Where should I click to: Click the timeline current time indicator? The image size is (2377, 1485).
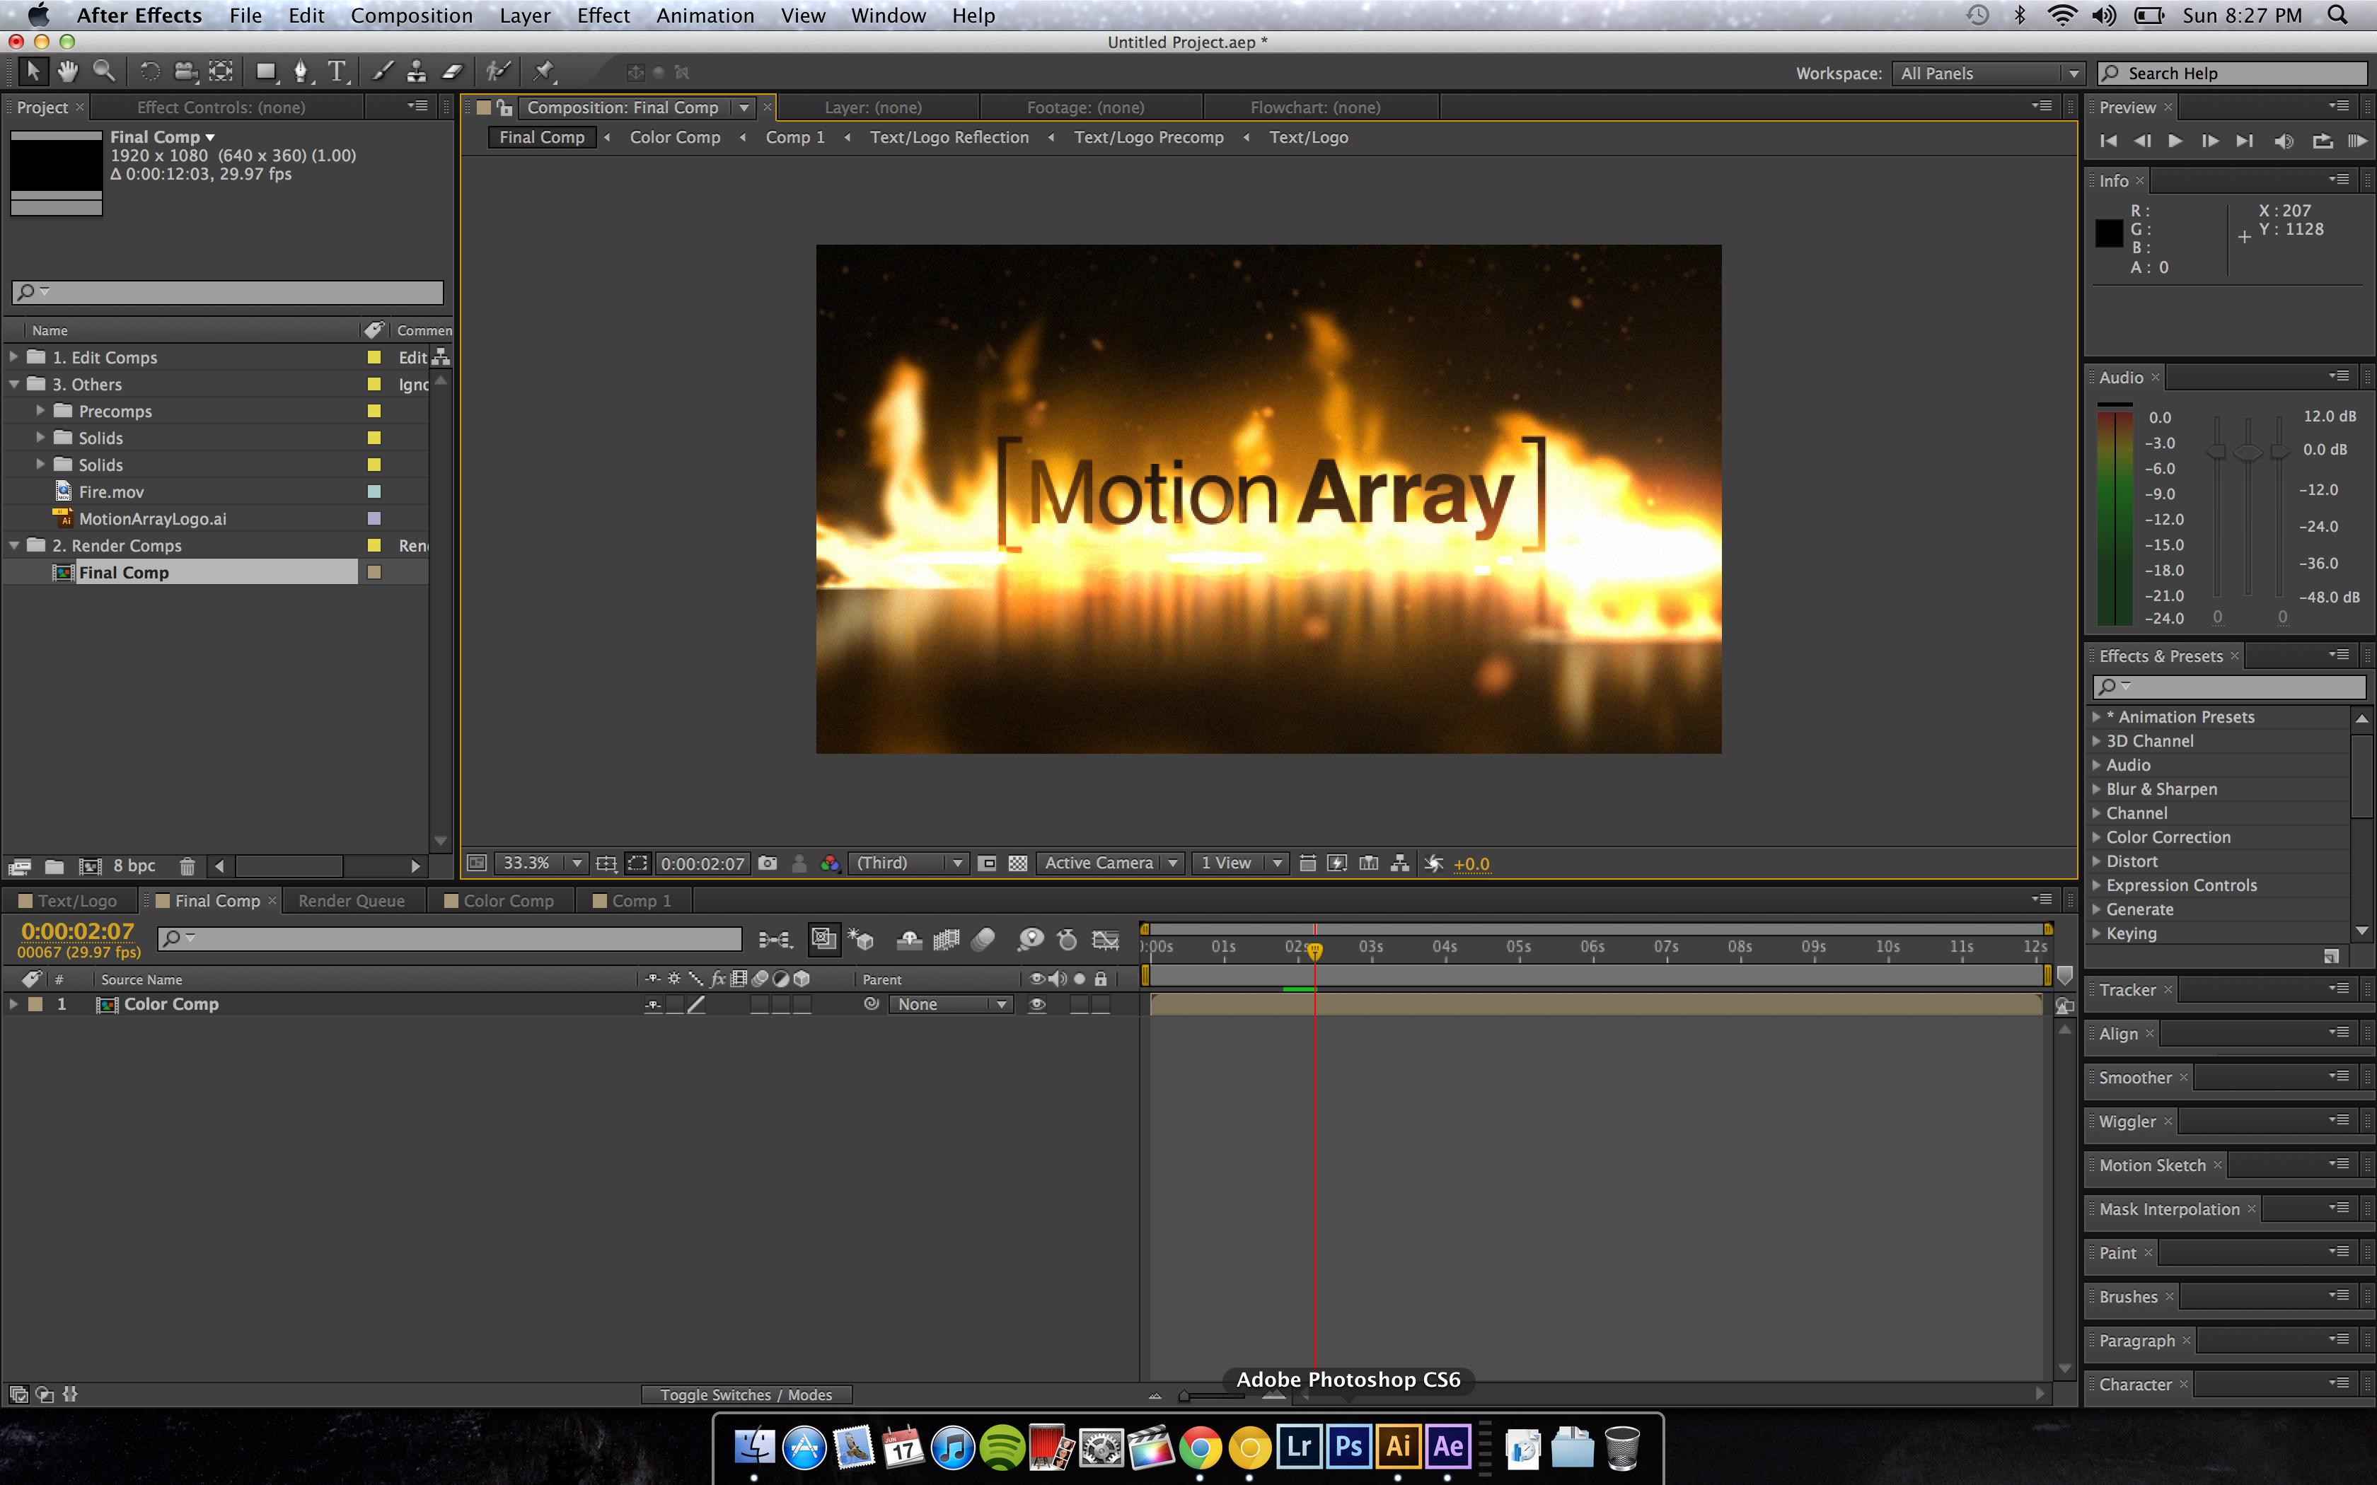pyautogui.click(x=1314, y=950)
